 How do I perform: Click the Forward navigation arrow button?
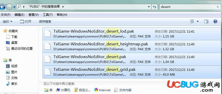[x=9, y=7]
